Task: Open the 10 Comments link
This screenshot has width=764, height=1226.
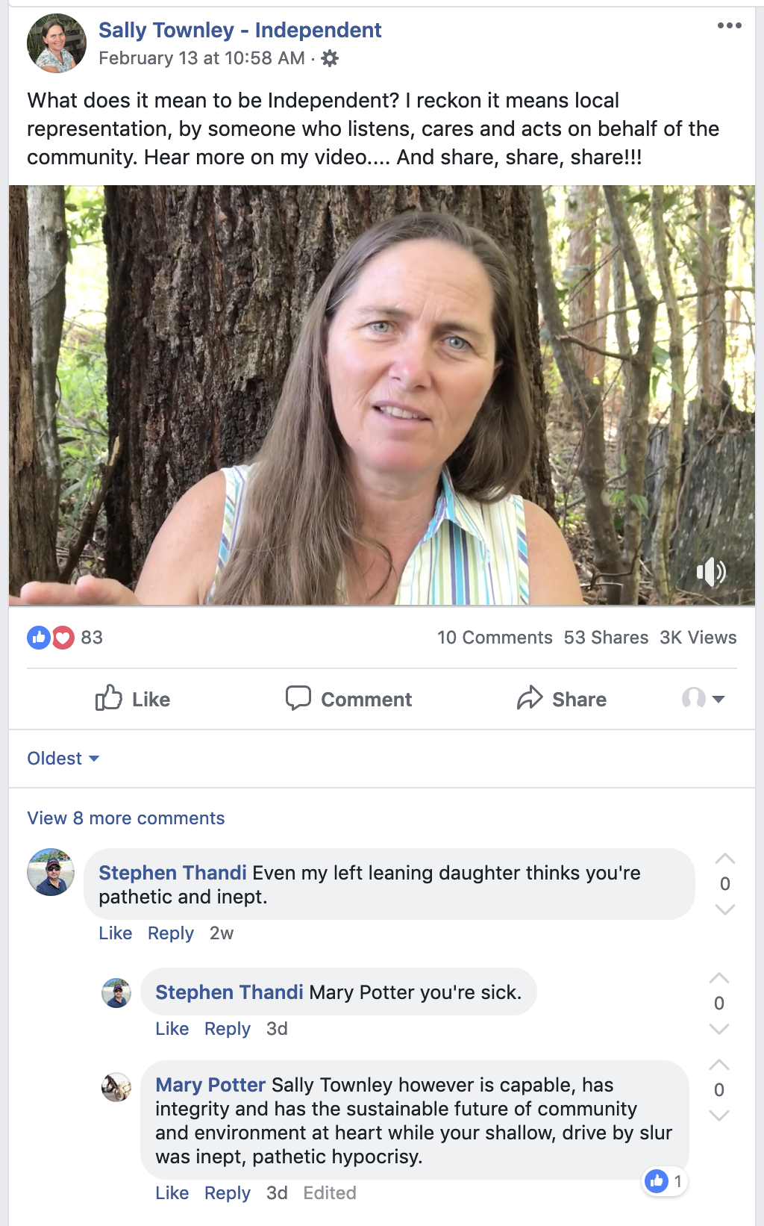Action: tap(495, 638)
